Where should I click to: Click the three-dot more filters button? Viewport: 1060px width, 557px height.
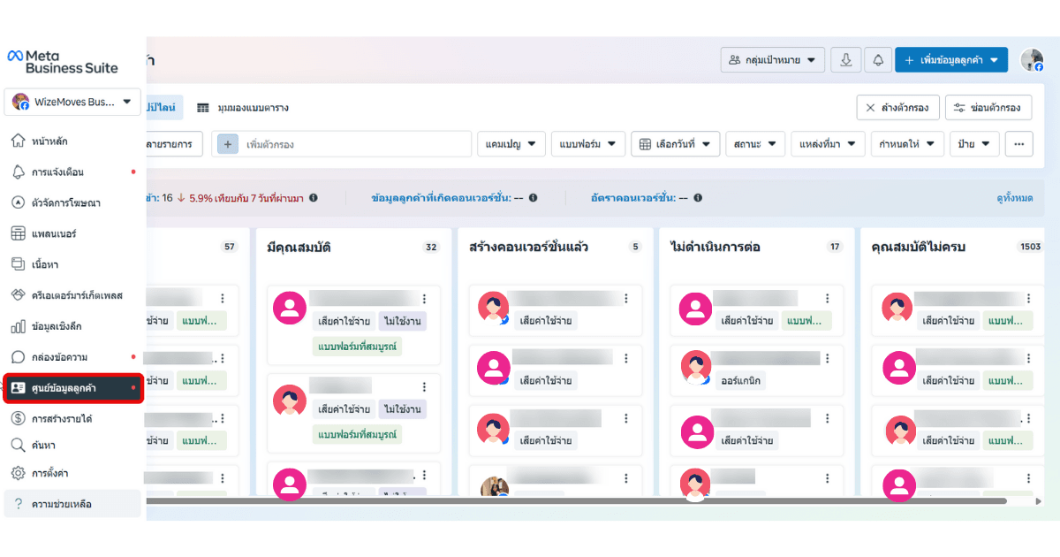(x=1019, y=144)
